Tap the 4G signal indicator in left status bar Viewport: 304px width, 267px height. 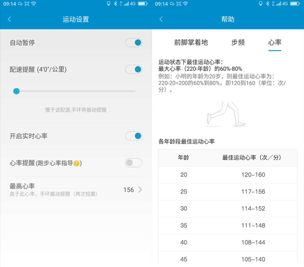(x=129, y=3)
